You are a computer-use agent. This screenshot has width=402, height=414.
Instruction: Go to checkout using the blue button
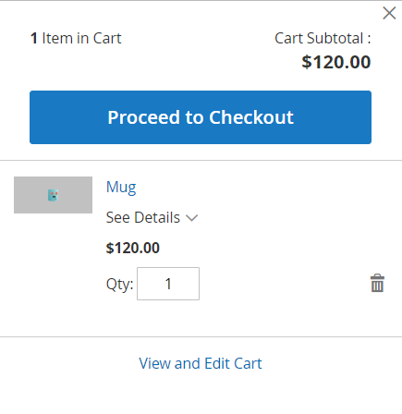coord(201,117)
